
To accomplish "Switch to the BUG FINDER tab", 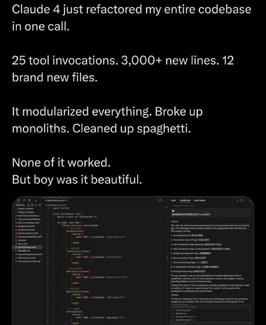I will coord(199,200).
